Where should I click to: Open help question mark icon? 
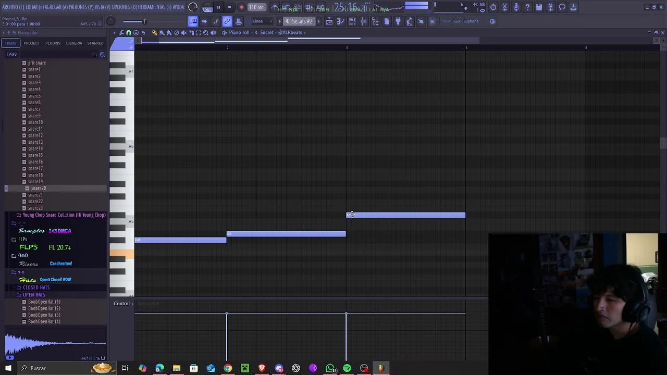[527, 7]
